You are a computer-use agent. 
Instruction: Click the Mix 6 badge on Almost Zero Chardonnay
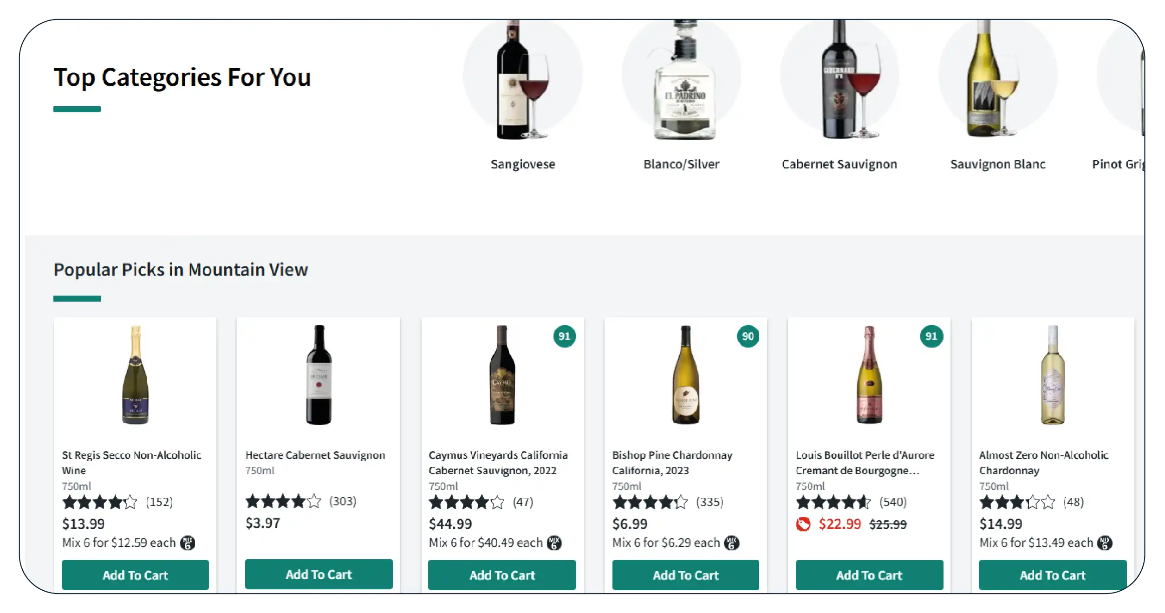pos(1105,543)
